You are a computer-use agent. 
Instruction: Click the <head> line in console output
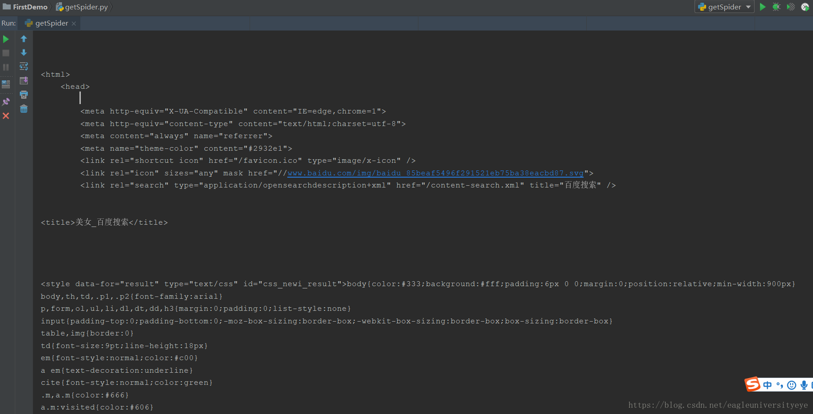75,87
